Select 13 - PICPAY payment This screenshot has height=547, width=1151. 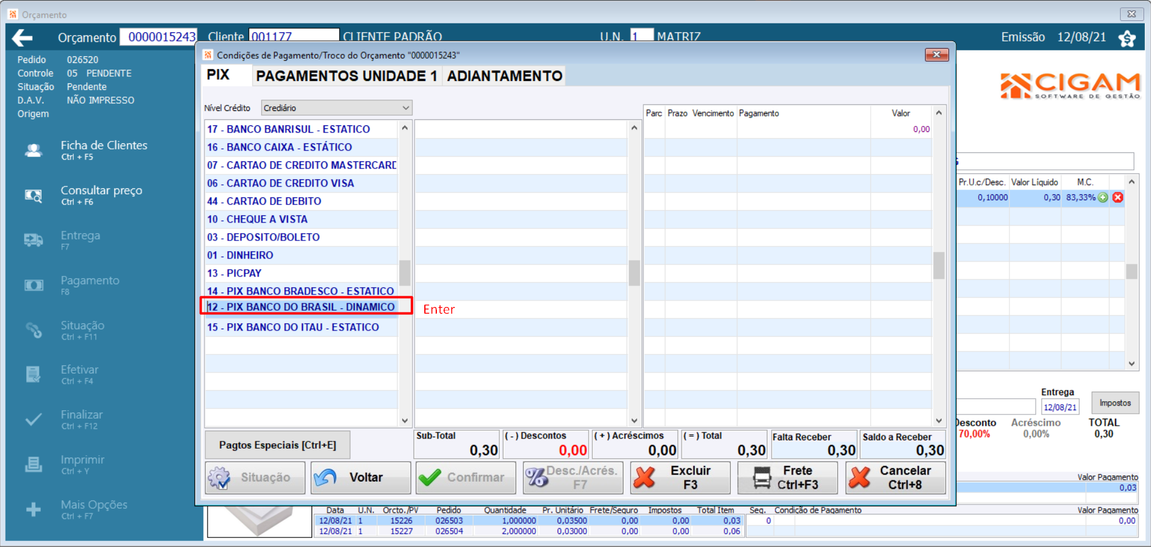(301, 273)
